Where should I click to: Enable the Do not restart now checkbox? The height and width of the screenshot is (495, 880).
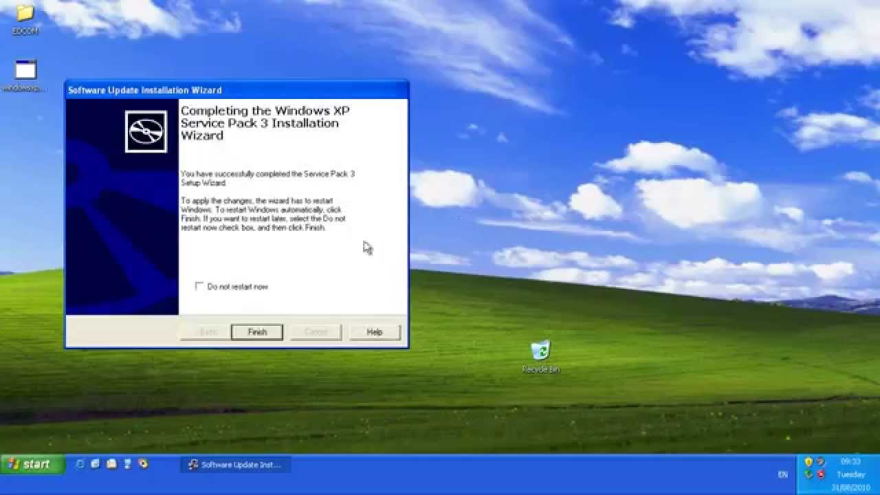coord(199,286)
